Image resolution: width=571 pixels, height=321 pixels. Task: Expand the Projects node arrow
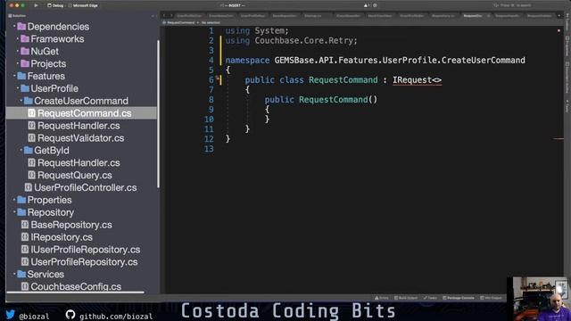(18, 63)
